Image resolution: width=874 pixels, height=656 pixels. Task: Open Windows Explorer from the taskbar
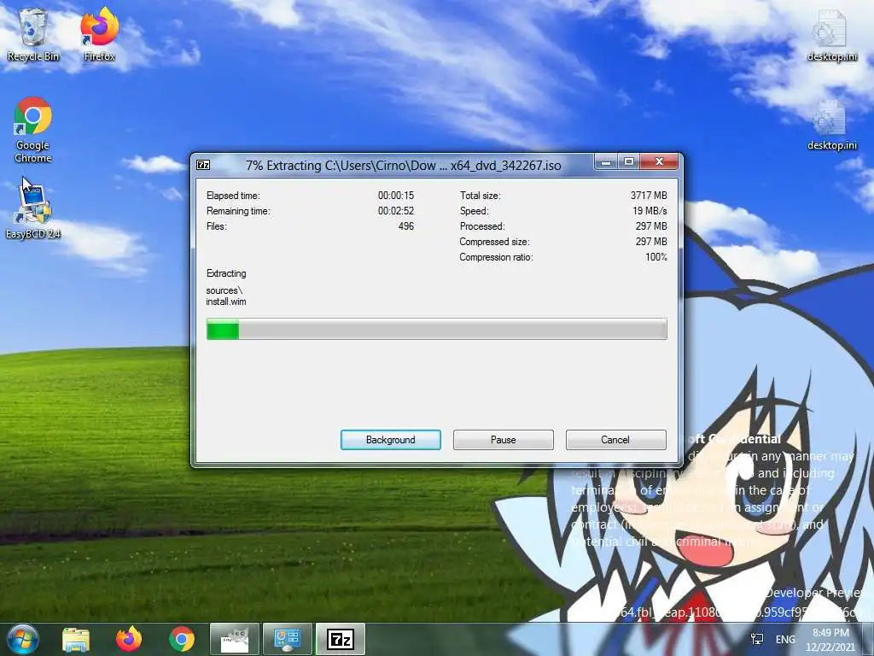76,639
